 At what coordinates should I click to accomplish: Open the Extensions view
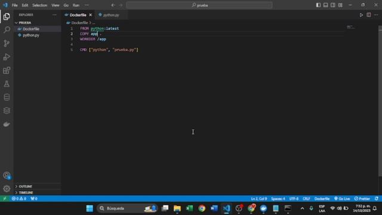pyautogui.click(x=7, y=70)
